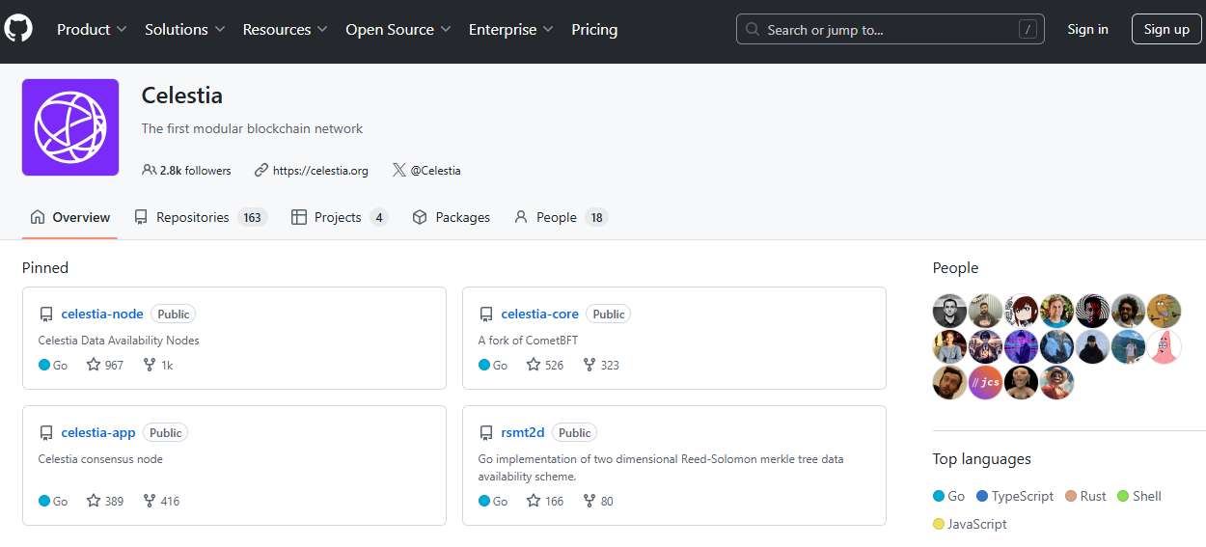Click the fork icon on celestia-node card

[150, 365]
